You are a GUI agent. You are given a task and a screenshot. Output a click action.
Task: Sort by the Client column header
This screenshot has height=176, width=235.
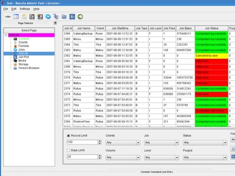tap(100, 28)
